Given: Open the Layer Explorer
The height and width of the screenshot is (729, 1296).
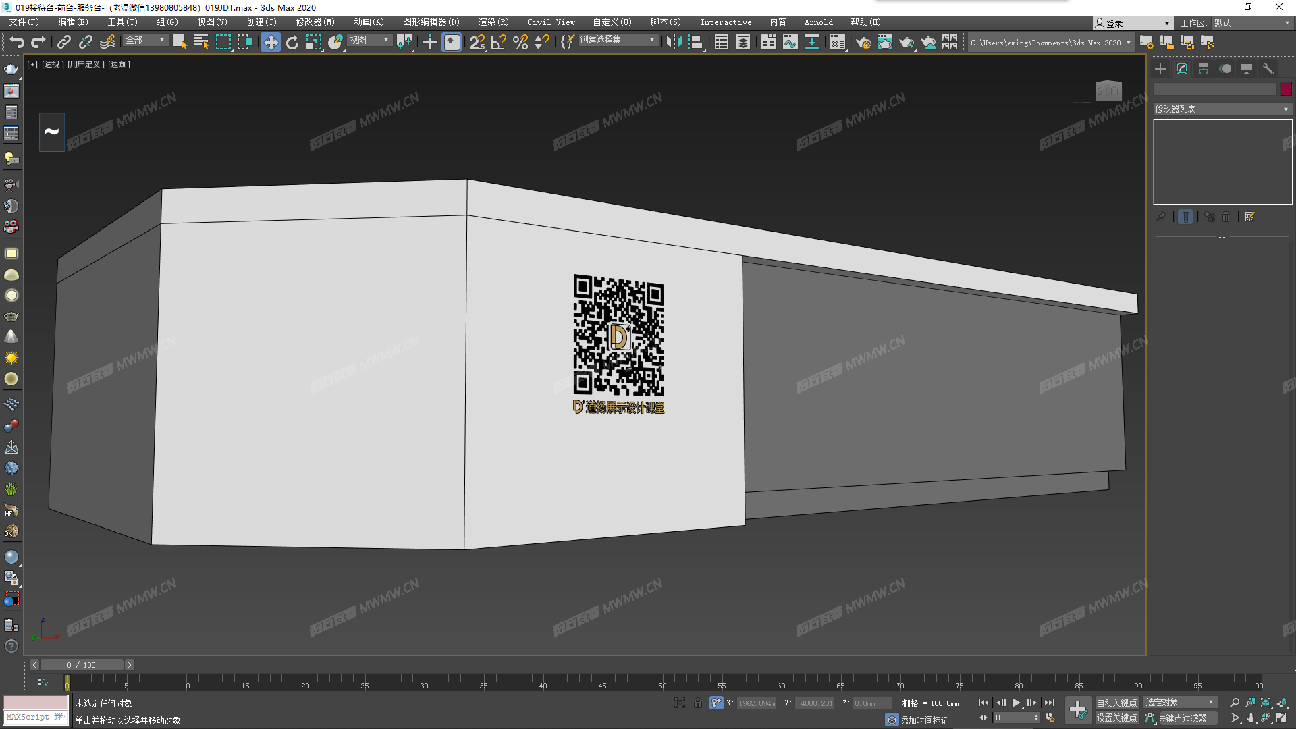Looking at the screenshot, I should click(x=743, y=43).
